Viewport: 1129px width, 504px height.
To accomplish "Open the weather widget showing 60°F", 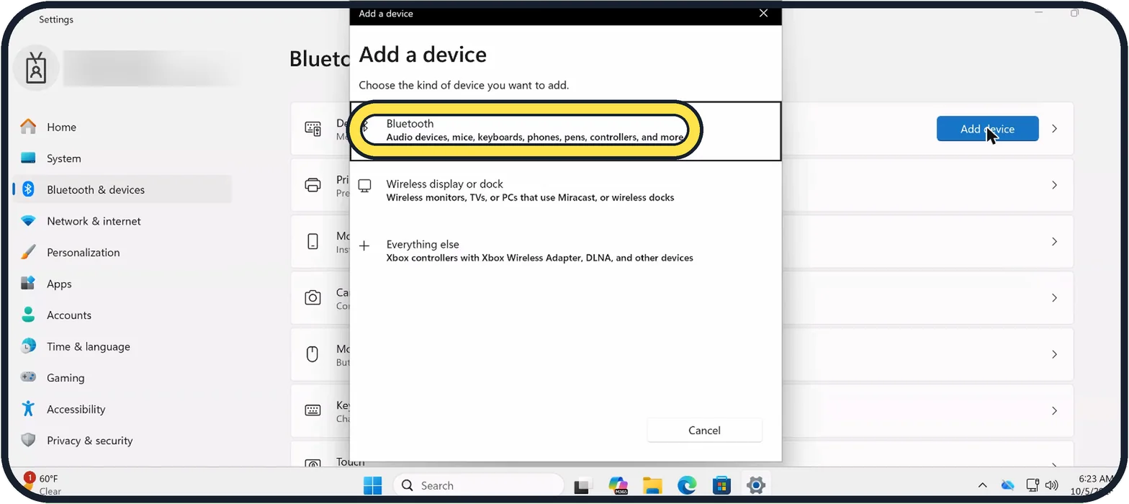I will [x=42, y=485].
